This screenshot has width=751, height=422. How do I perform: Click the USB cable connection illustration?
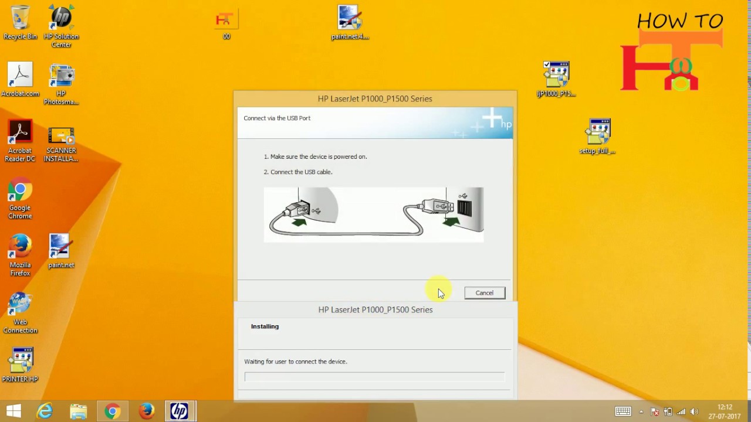374,215
